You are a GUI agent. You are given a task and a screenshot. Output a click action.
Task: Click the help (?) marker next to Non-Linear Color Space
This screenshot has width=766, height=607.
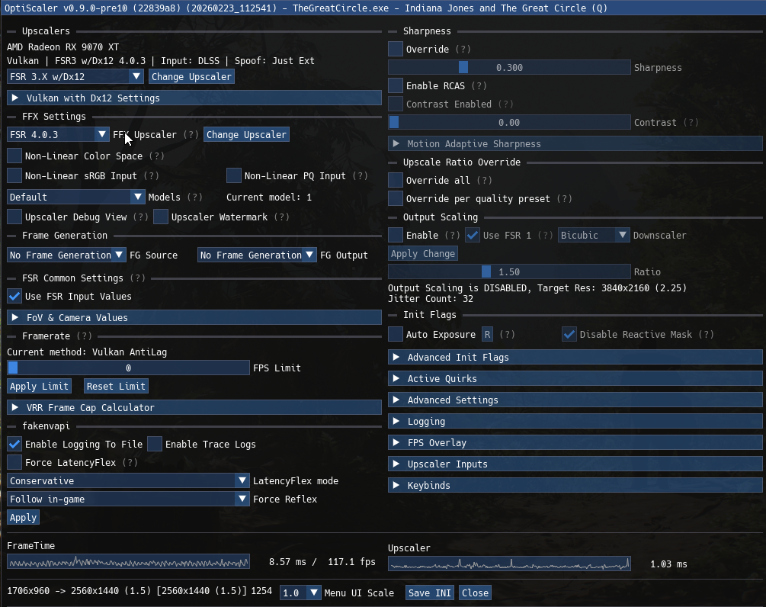click(x=156, y=156)
